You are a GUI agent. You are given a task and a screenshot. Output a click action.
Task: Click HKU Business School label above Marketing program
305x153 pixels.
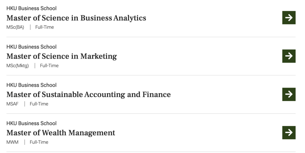[x=31, y=47]
